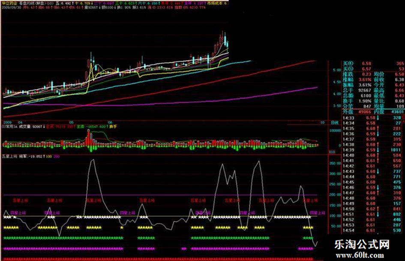Viewport: 405px width, 261px height.
Task: Select the 14:45 tick row
Action: [x=372, y=182]
